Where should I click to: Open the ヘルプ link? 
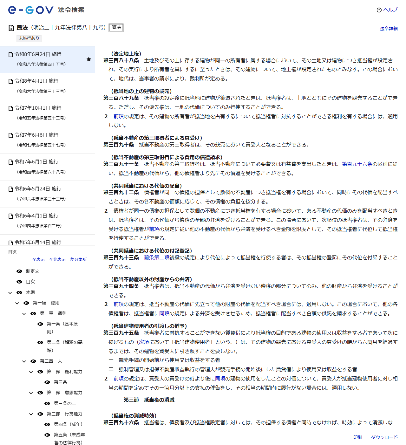390,10
